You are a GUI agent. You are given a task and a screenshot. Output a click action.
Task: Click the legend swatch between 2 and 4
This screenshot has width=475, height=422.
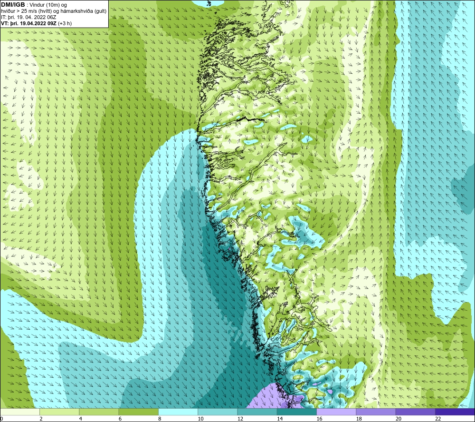tap(59, 412)
